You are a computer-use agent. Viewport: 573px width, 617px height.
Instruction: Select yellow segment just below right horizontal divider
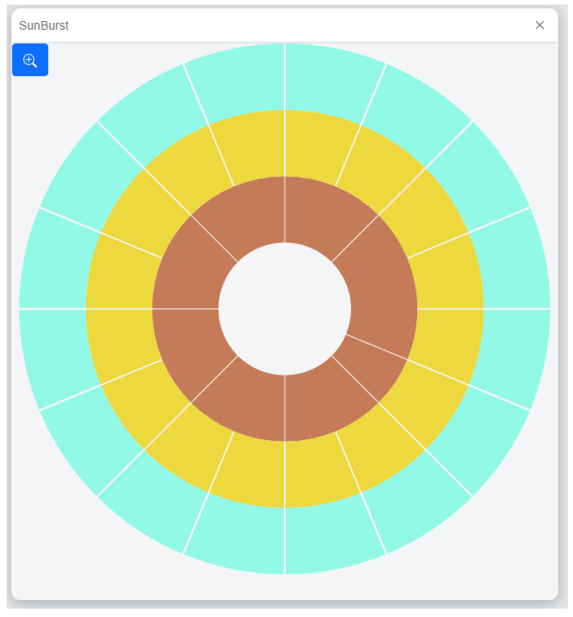coord(446,341)
